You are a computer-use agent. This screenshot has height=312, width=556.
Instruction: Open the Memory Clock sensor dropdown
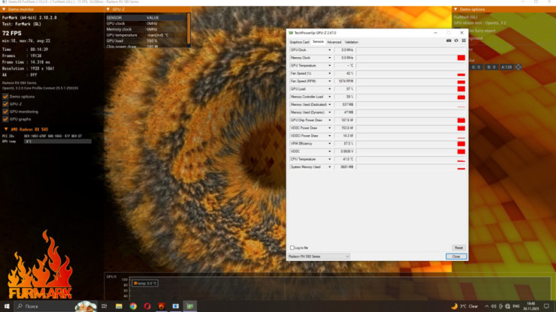[x=329, y=58]
